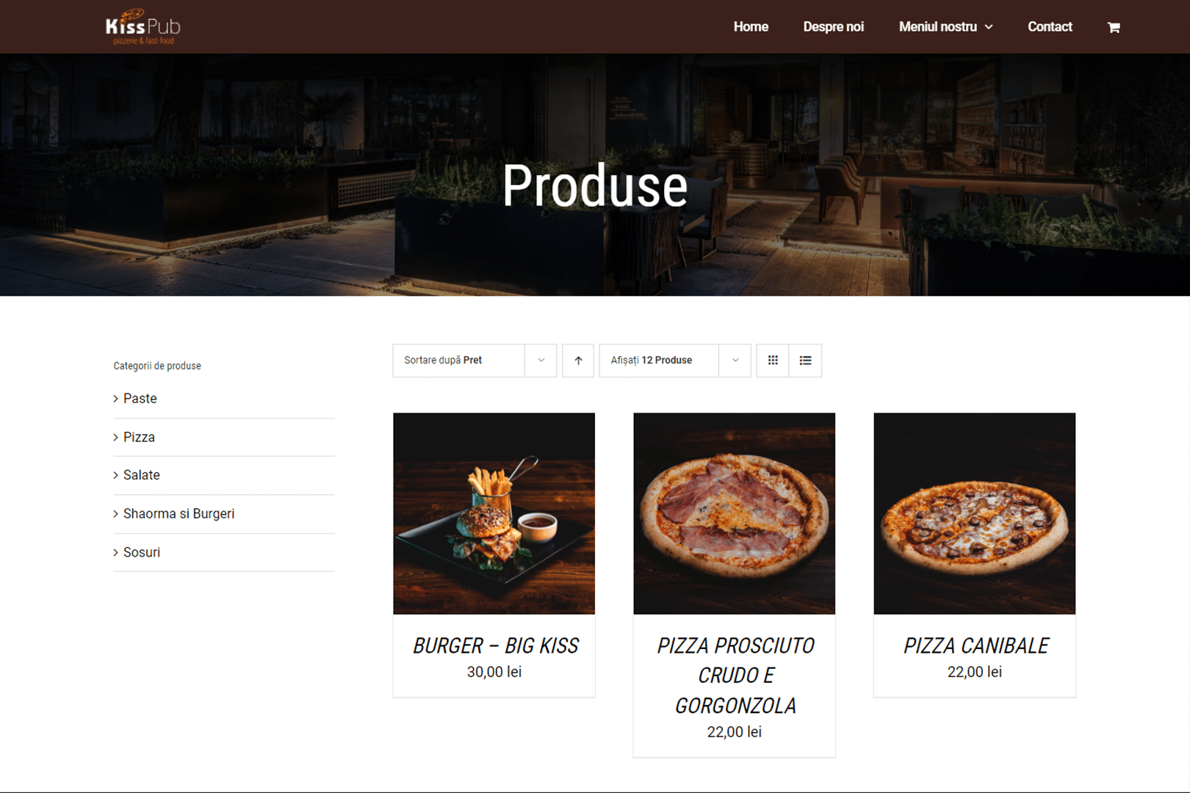Open the Sosuri category
Image resolution: width=1190 pixels, height=793 pixels.
(141, 552)
